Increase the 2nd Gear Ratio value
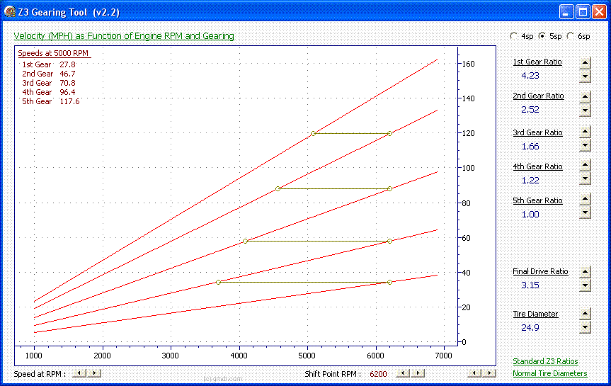Image resolution: width=611 pixels, height=386 pixels. point(585,97)
